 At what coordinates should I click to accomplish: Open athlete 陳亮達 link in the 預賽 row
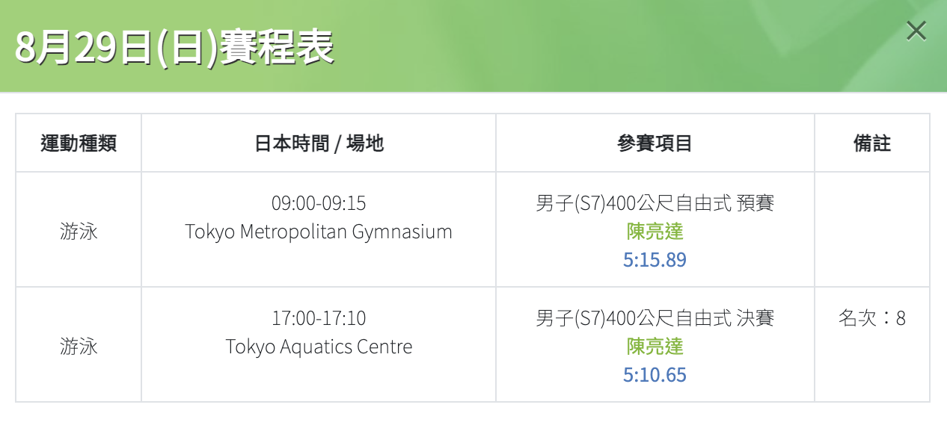(x=655, y=232)
